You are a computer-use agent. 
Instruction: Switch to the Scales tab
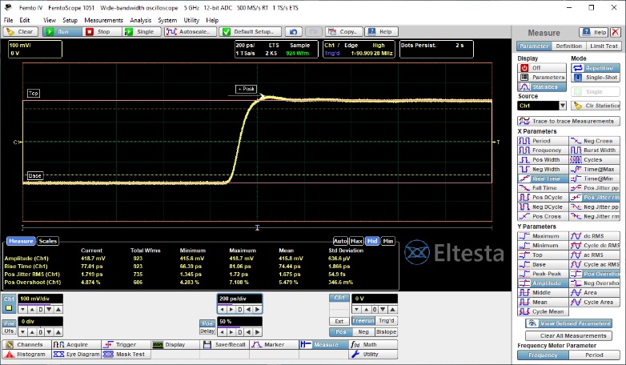tap(48, 241)
